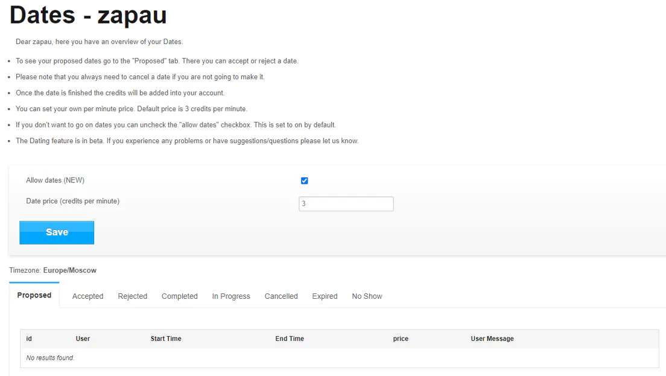
Task: Uncheck the Allow dates checkbox
Action: point(304,180)
